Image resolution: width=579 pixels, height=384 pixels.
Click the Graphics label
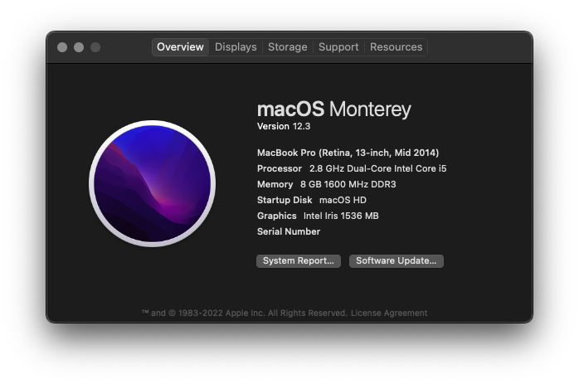coord(276,216)
